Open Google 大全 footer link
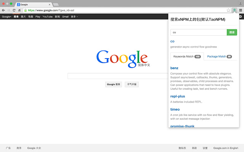This screenshot has width=244, height=152. tap(34, 148)
